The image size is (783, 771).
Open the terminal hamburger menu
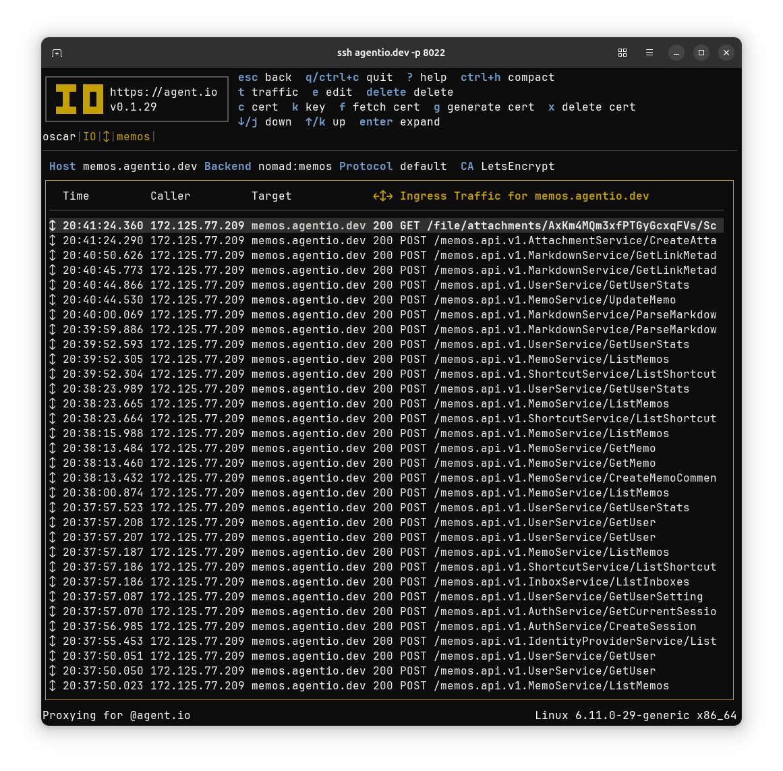click(649, 53)
